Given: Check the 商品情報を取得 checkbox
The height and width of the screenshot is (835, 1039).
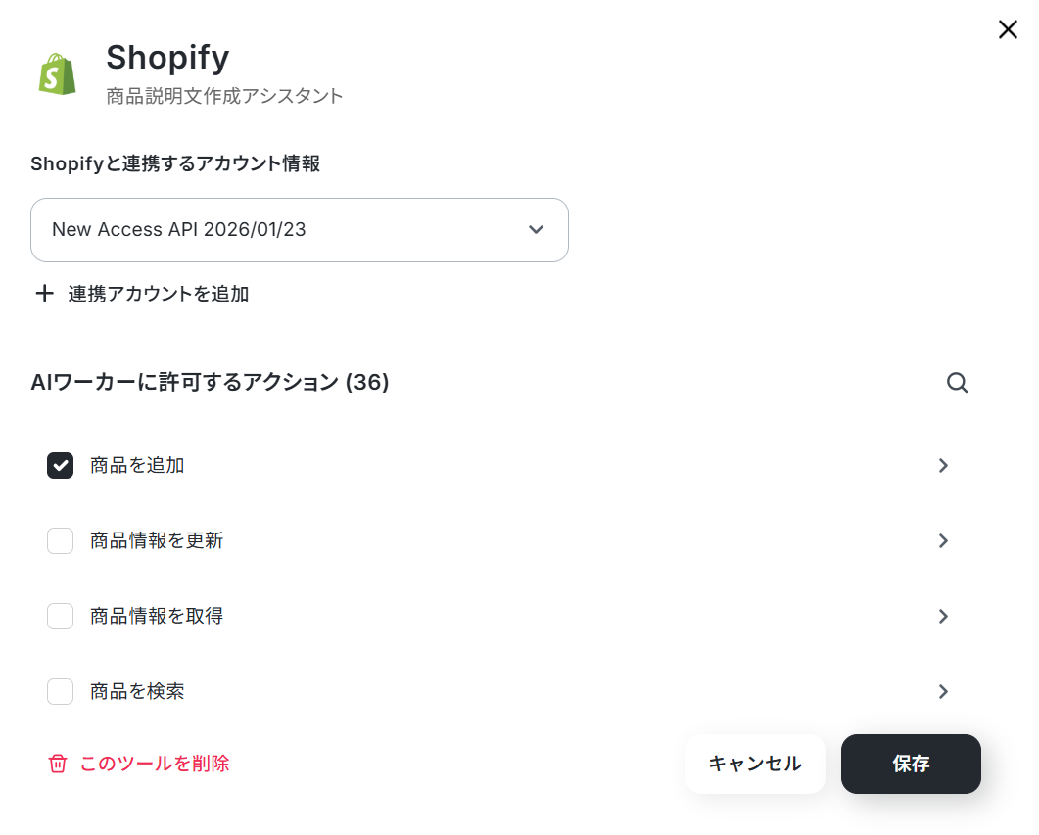Looking at the screenshot, I should pyautogui.click(x=61, y=617).
